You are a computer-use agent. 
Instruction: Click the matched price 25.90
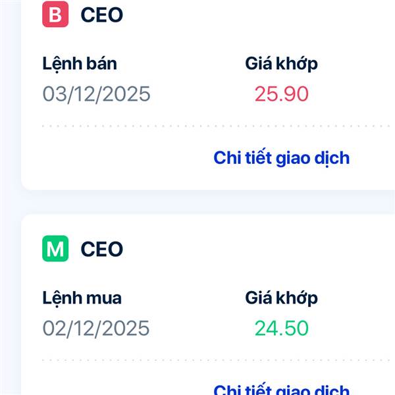pos(281,94)
